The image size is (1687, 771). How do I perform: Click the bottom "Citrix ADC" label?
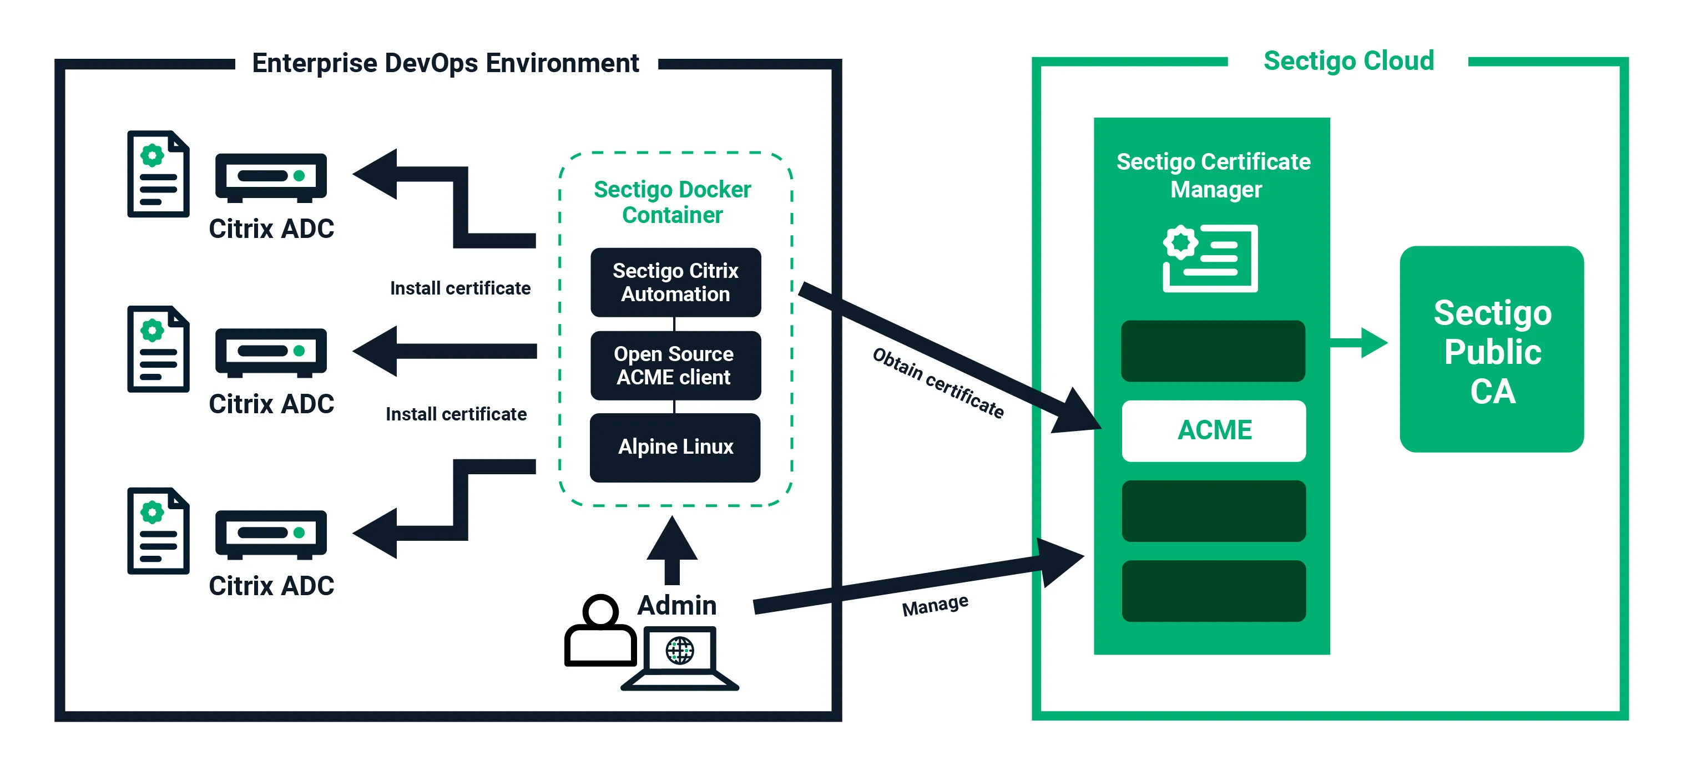271,586
